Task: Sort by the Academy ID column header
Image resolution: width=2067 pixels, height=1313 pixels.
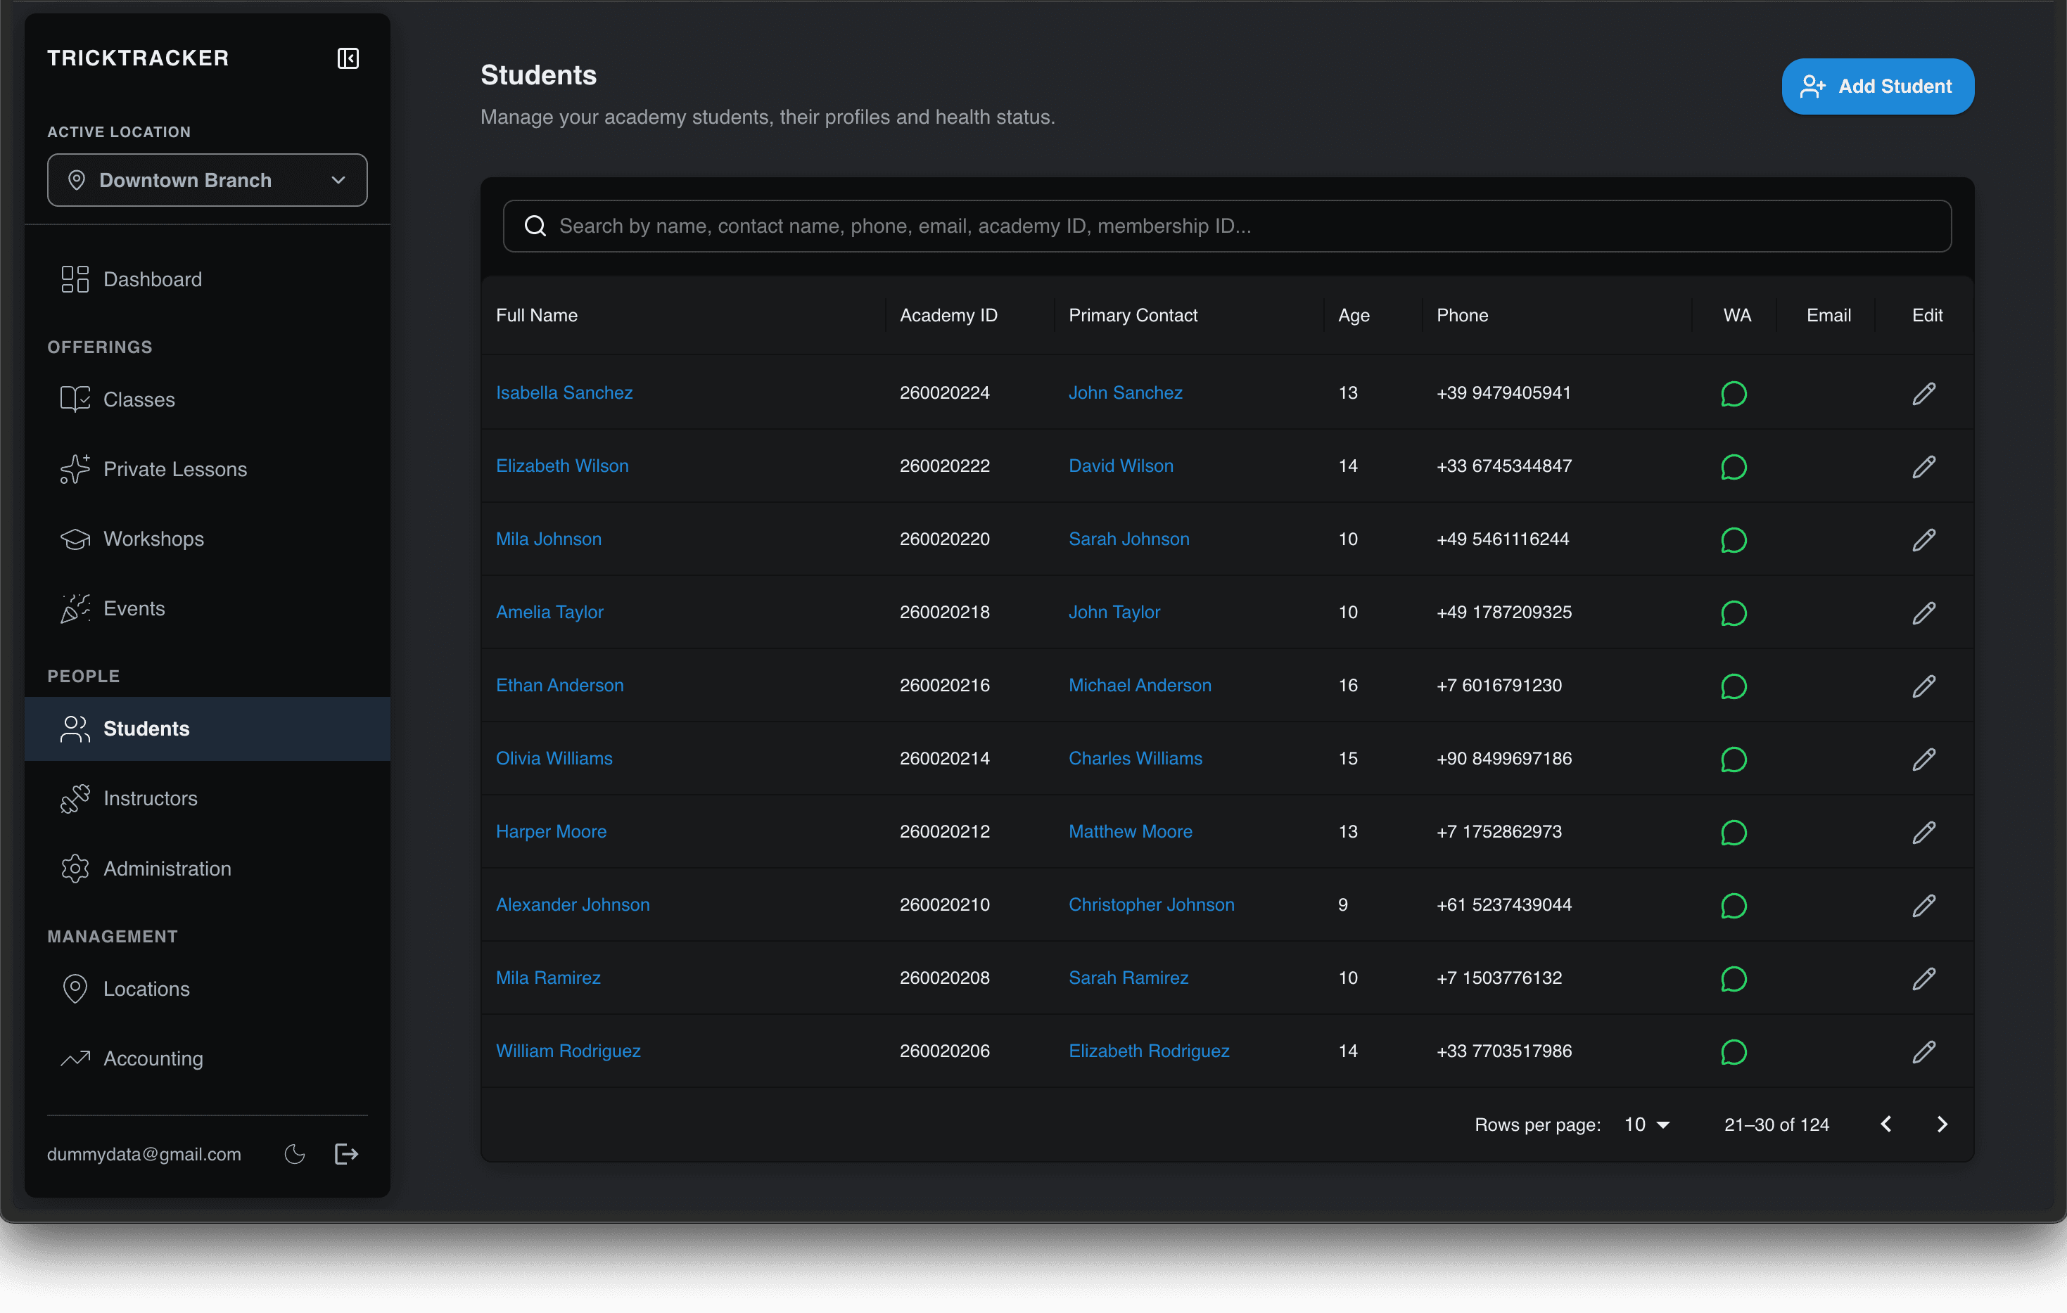Action: click(948, 316)
